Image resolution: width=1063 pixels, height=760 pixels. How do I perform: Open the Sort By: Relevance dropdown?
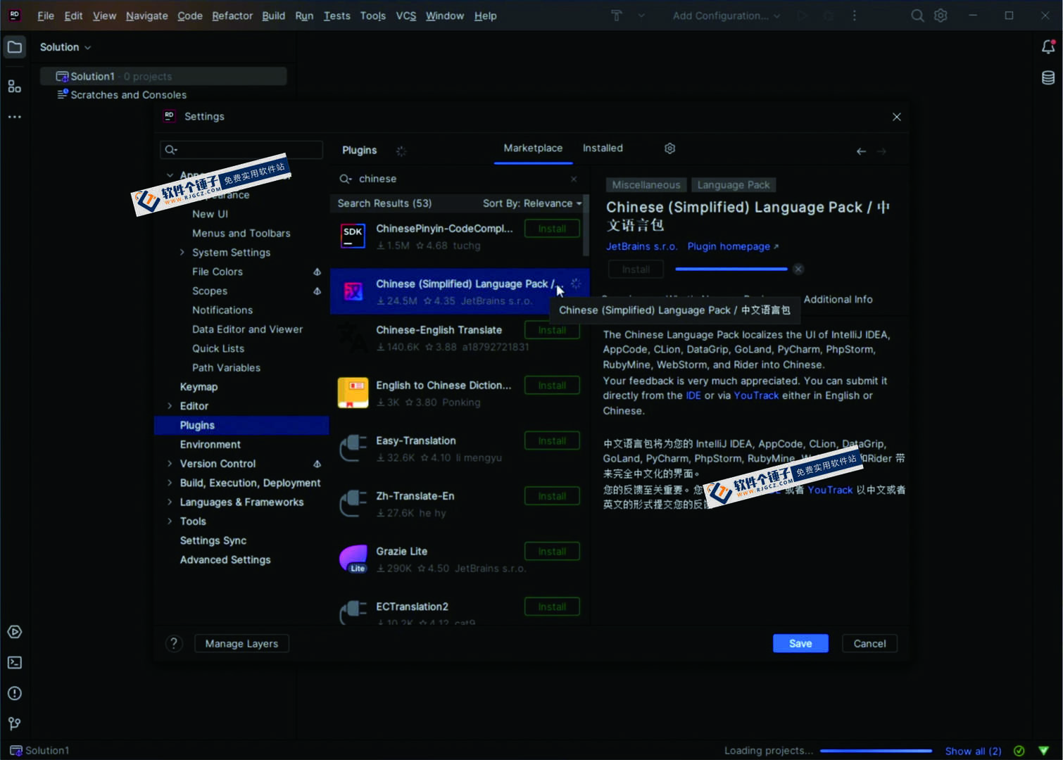click(532, 203)
